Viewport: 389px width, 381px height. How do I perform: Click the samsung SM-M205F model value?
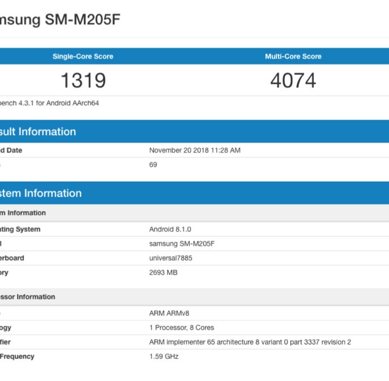(182, 244)
